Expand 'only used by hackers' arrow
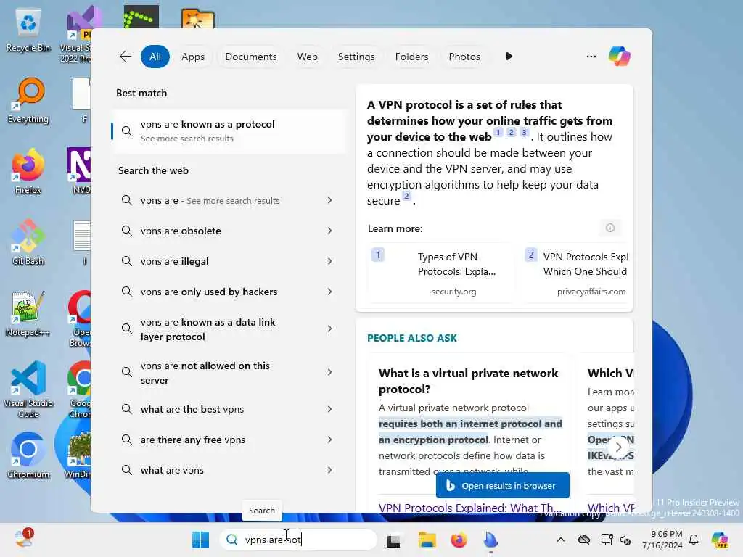The height and width of the screenshot is (557, 743). coord(330,292)
